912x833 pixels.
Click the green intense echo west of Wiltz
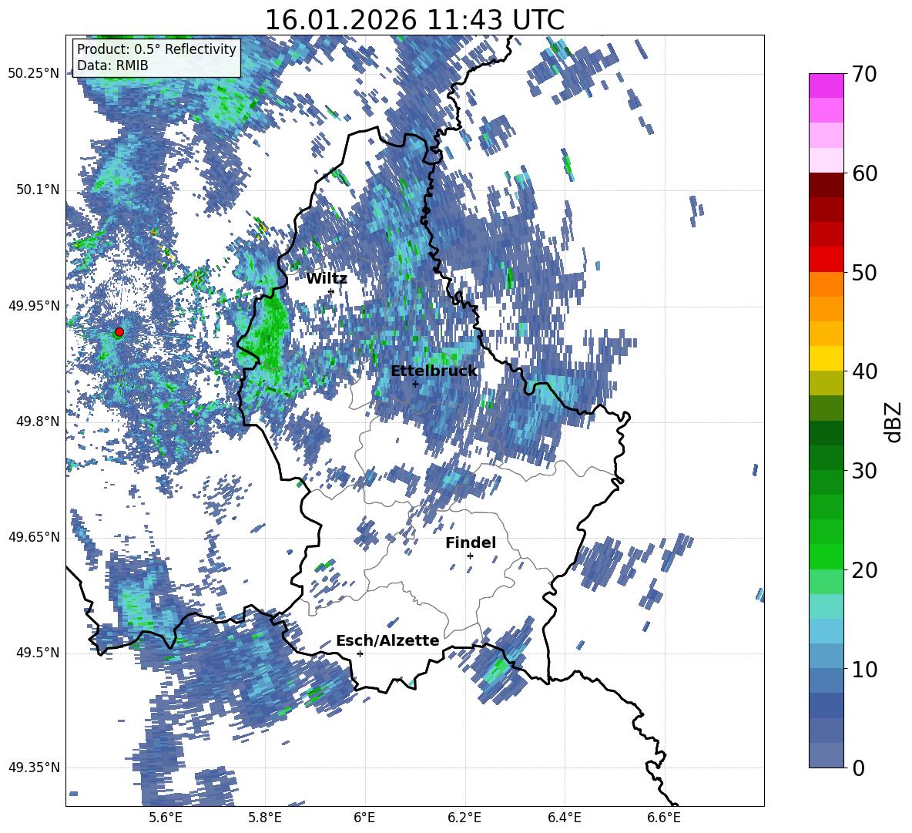pyautogui.click(x=269, y=334)
